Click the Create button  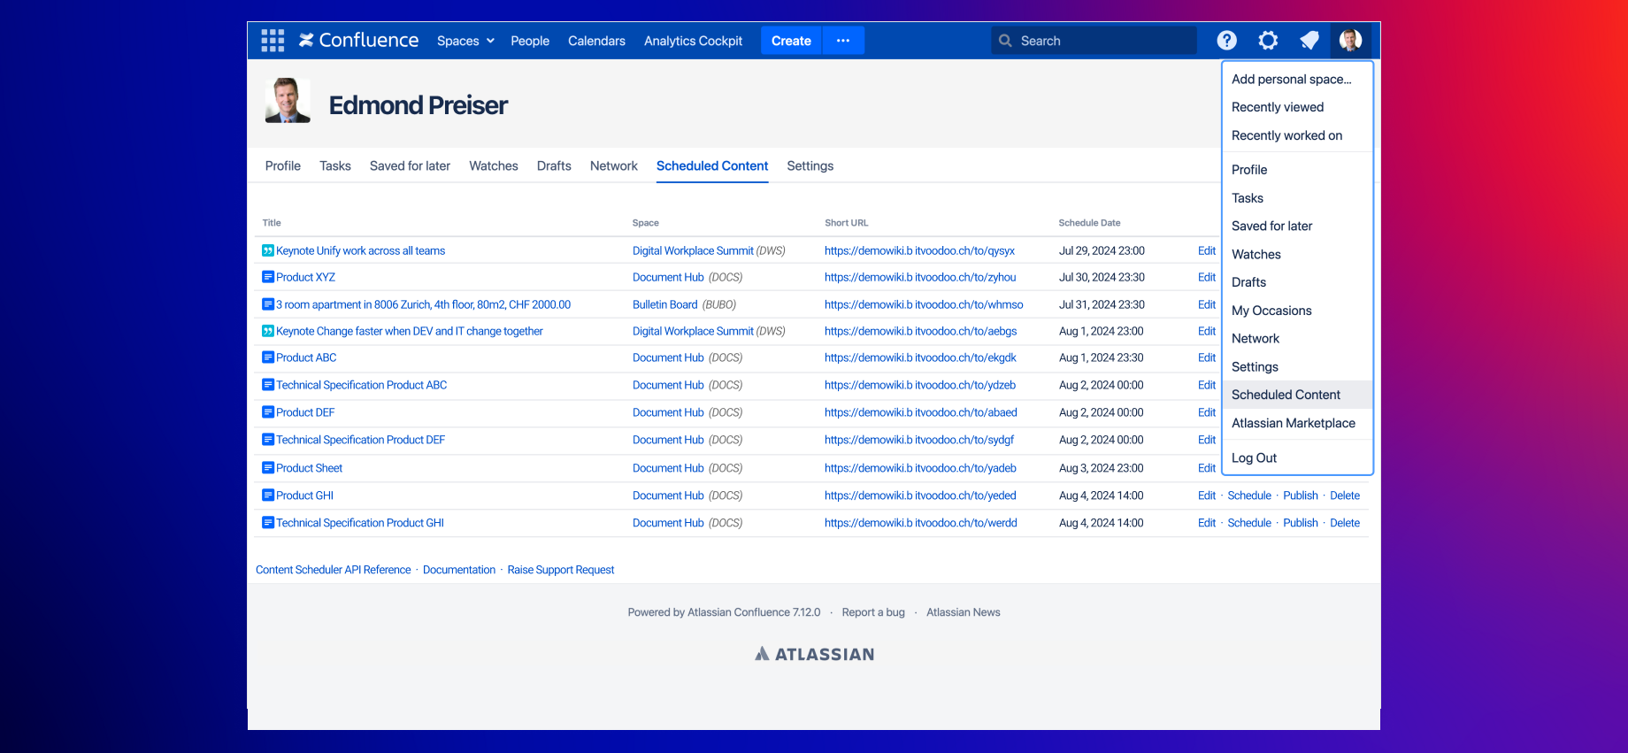tap(791, 41)
